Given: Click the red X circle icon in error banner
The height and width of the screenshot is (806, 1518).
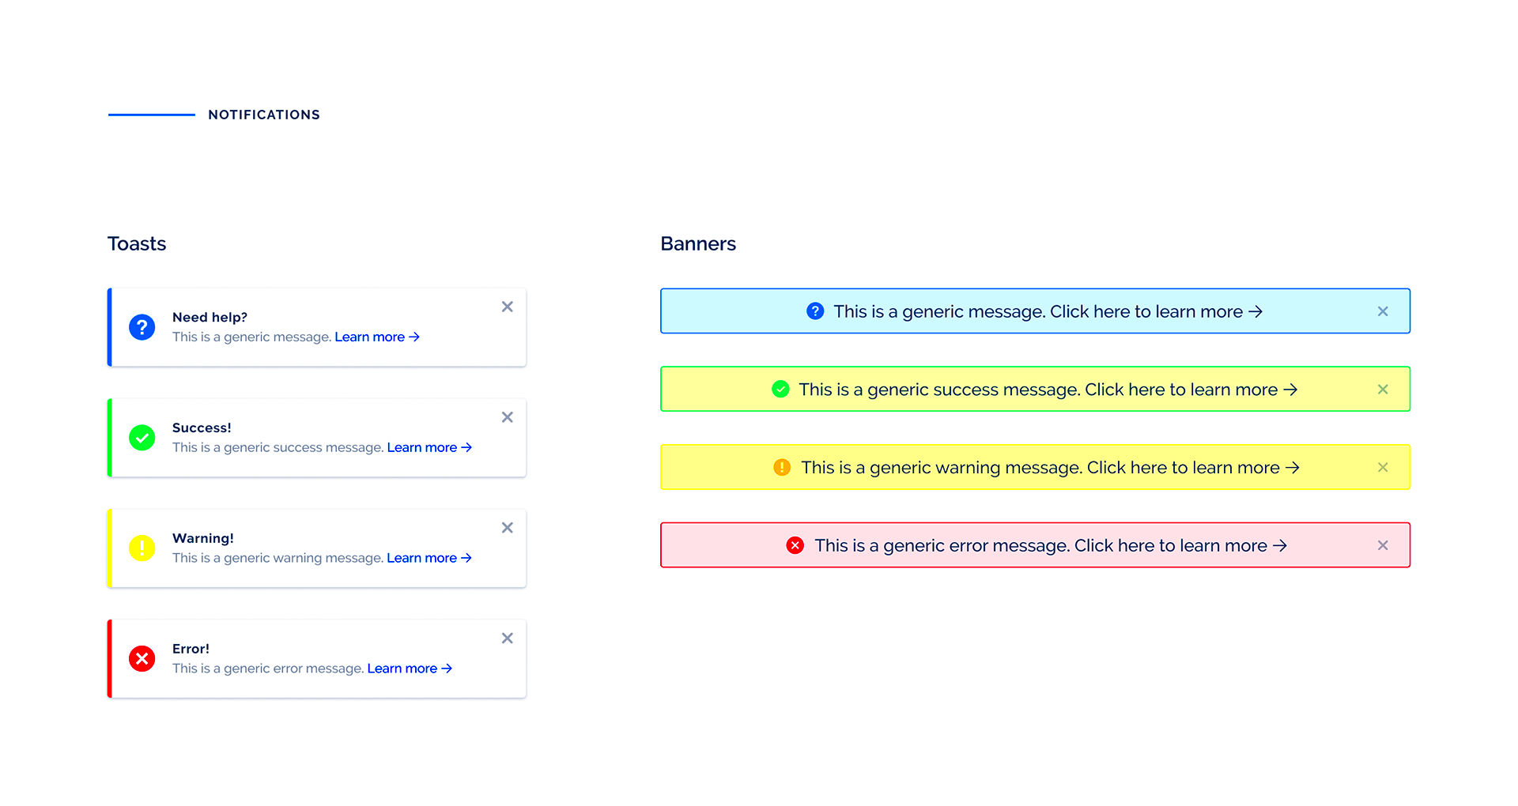Looking at the screenshot, I should point(795,545).
